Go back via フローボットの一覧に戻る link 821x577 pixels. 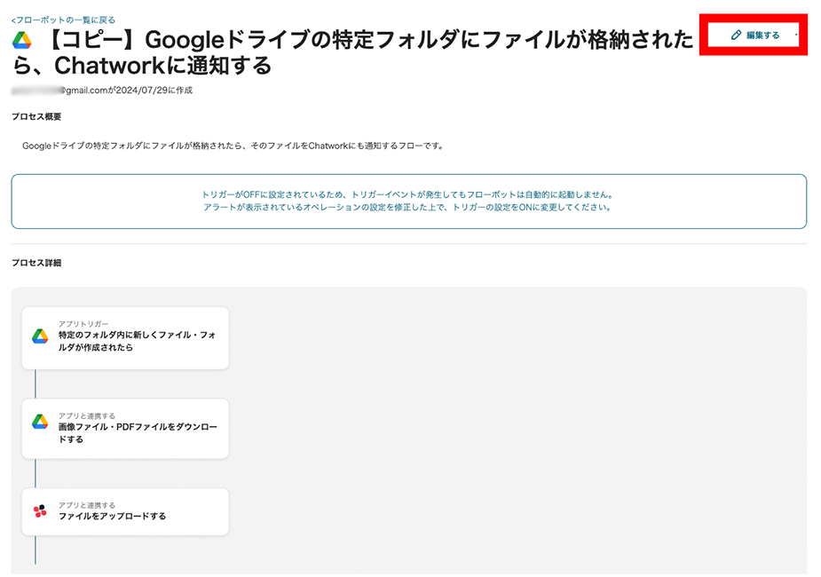63,20
